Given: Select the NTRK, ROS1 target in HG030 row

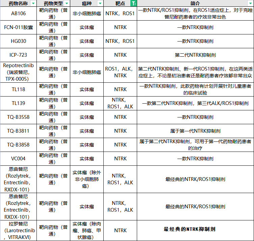Looking at the screenshot, I should tap(120, 41).
